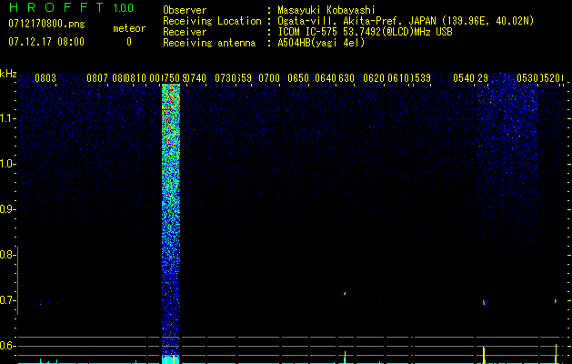The height and width of the screenshot is (364, 572).
Task: Select the A504HB(yagi 4el) antenna text
Action: pos(321,43)
